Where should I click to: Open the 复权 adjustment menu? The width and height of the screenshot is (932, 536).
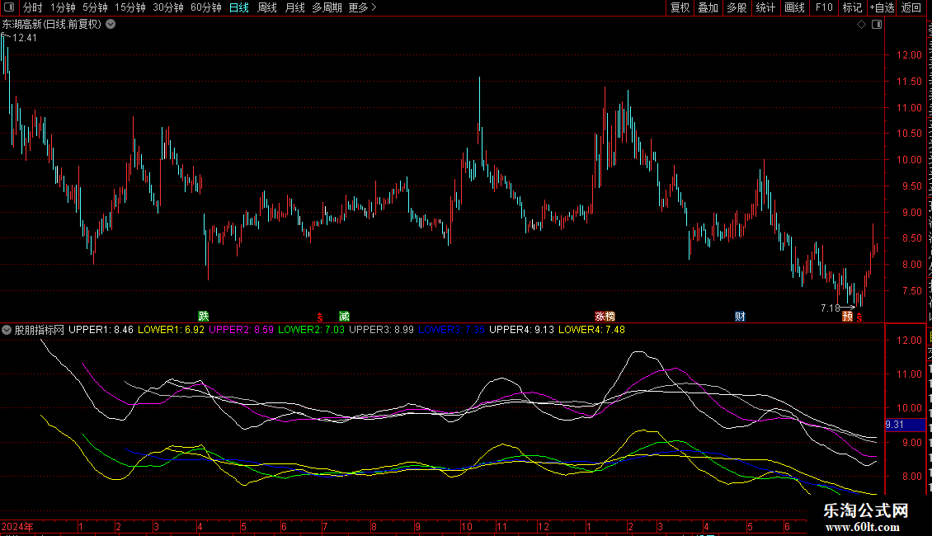point(680,7)
